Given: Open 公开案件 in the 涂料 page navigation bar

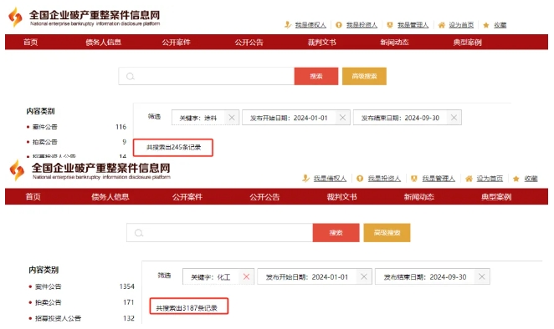Looking at the screenshot, I should 177,43.
